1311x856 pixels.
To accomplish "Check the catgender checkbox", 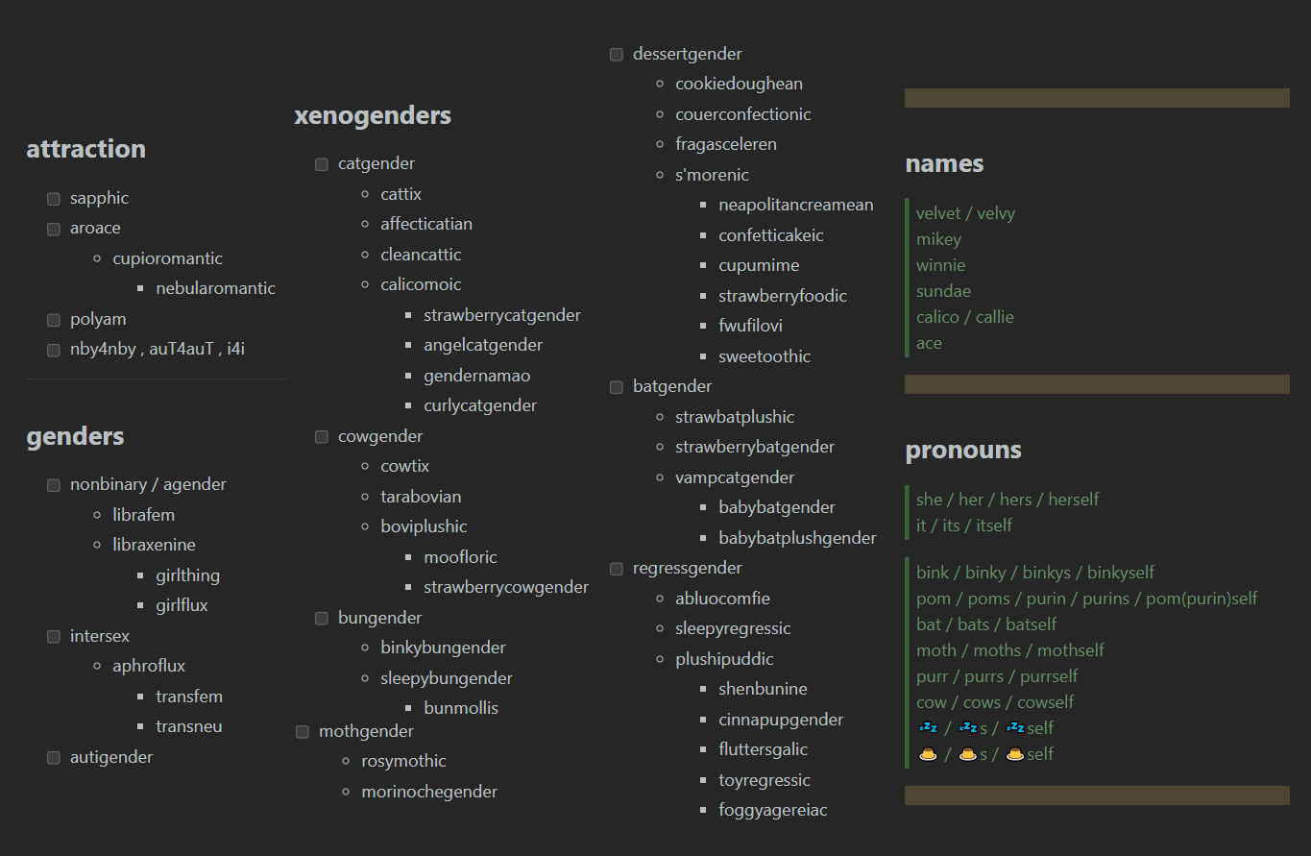I will (322, 164).
